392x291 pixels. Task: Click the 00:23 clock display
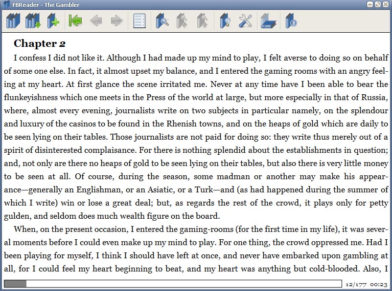point(379,285)
